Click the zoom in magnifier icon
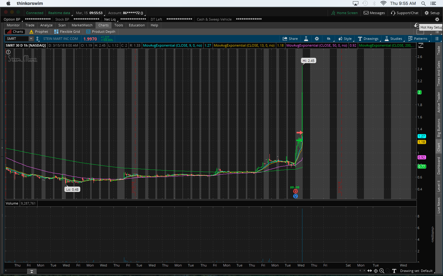Image resolution: width=443 pixels, height=276 pixels. click(382, 271)
